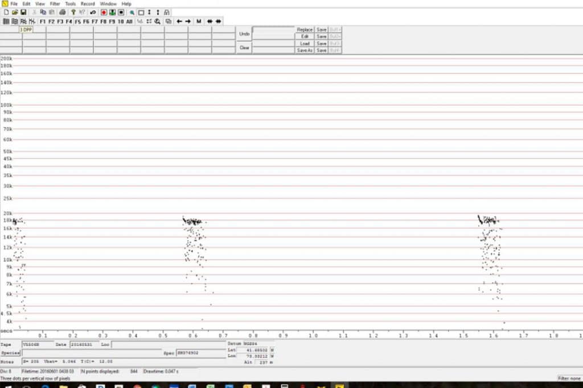Screen dimensions: 583x388
Task: Click the magnifier icon in second toolbar row
Action: (x=158, y=22)
